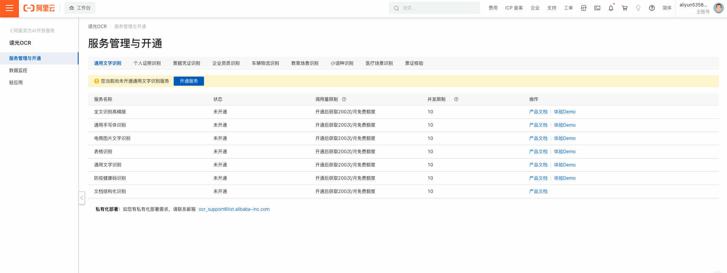Go back to 阿里灵杰AI开放服务
Screen dimensions: 727x273
point(32,31)
